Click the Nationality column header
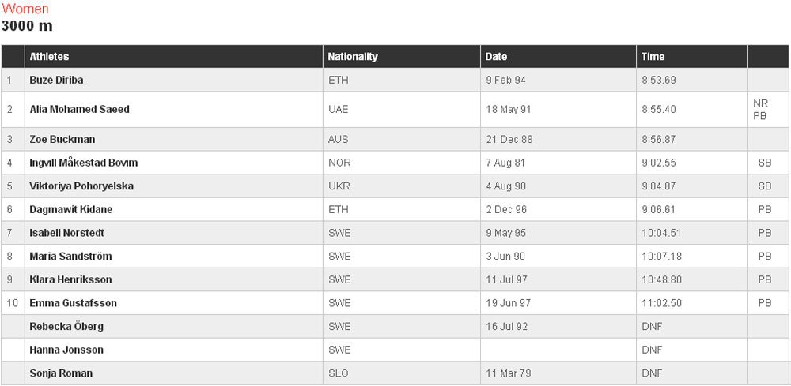Image resolution: width=791 pixels, height=386 pixels. [353, 56]
